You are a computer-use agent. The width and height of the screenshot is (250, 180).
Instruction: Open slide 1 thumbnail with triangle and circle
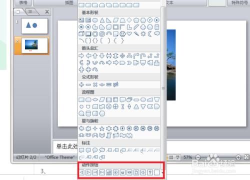click(x=34, y=26)
